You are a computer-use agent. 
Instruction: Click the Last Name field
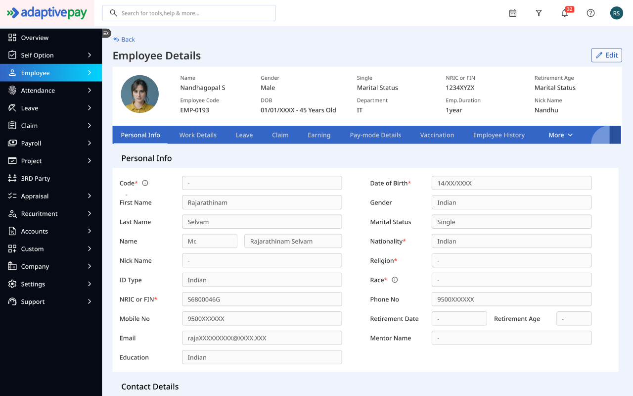tap(262, 222)
